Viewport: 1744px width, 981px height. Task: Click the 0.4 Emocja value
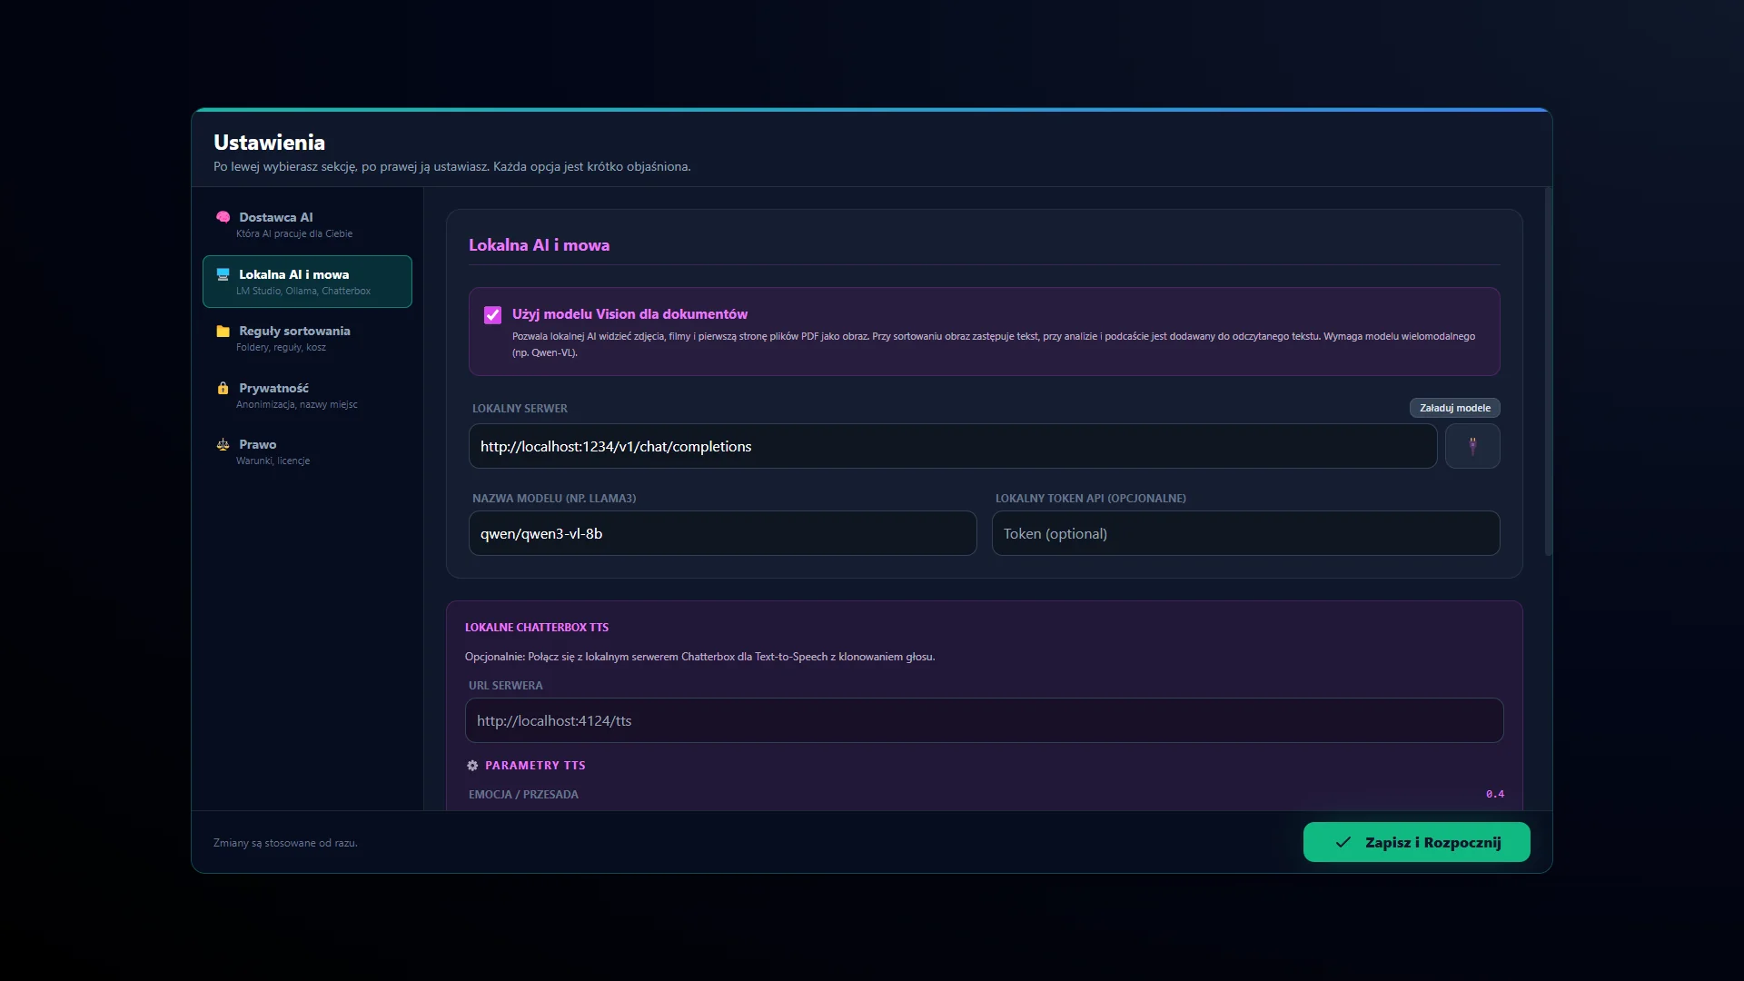point(1494,794)
